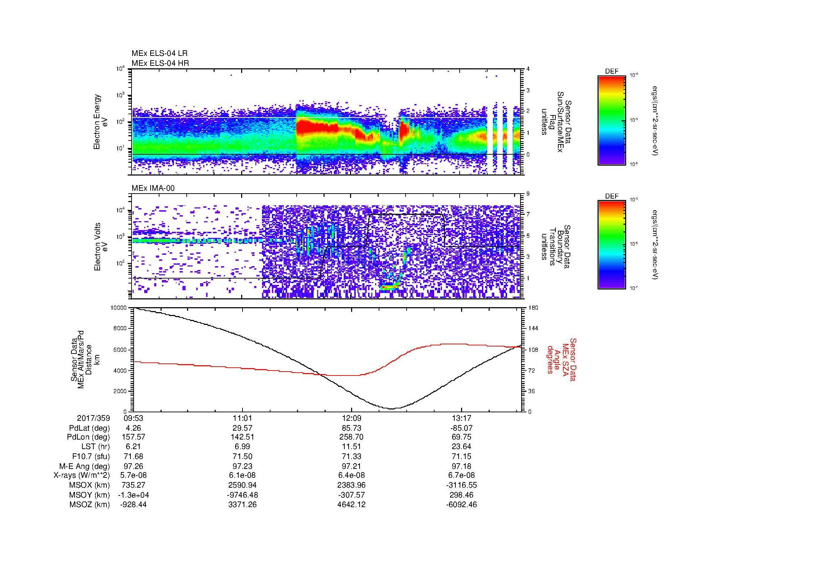Click the red 'MEx SZA Angle degrees' axis label
The width and height of the screenshot is (827, 585).
pos(561,360)
